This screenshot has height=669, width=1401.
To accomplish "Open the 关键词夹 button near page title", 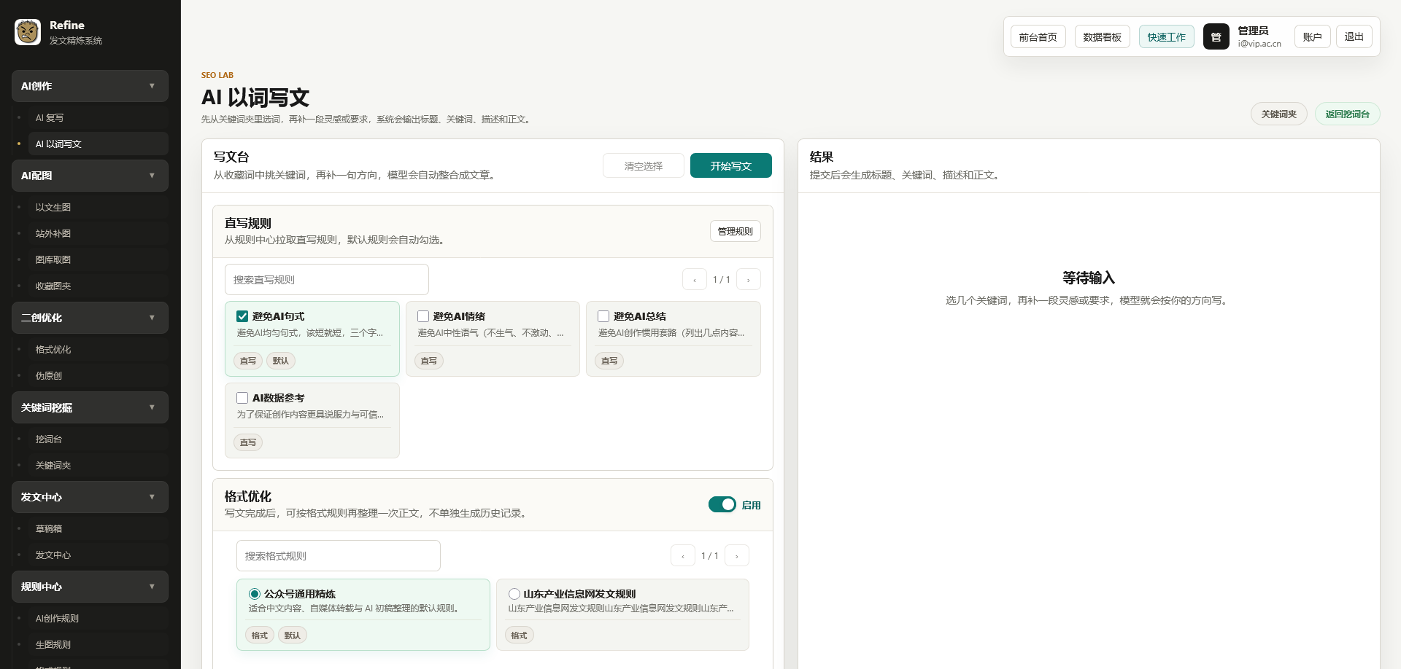I will click(x=1278, y=114).
